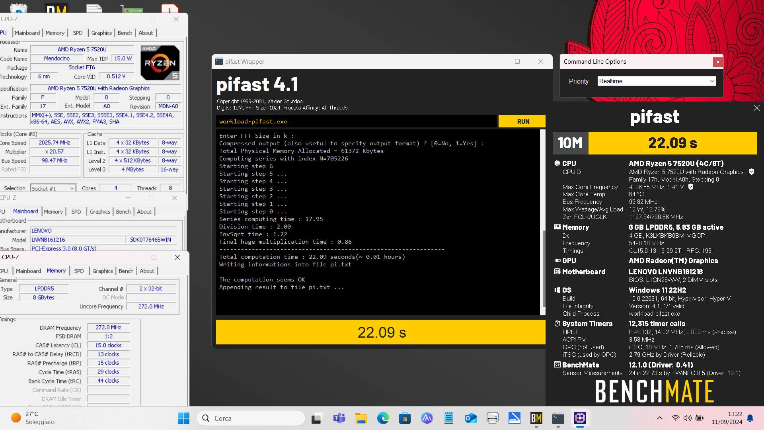Open Microsoft Edge from the taskbar
The width and height of the screenshot is (764, 430).
(383, 418)
